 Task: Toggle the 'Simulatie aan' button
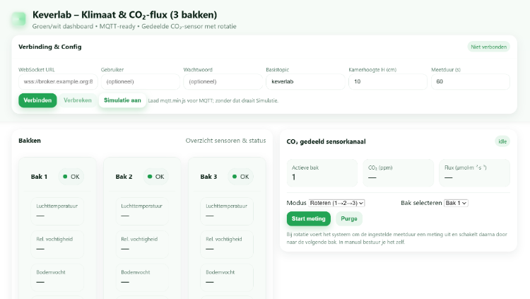coord(122,100)
